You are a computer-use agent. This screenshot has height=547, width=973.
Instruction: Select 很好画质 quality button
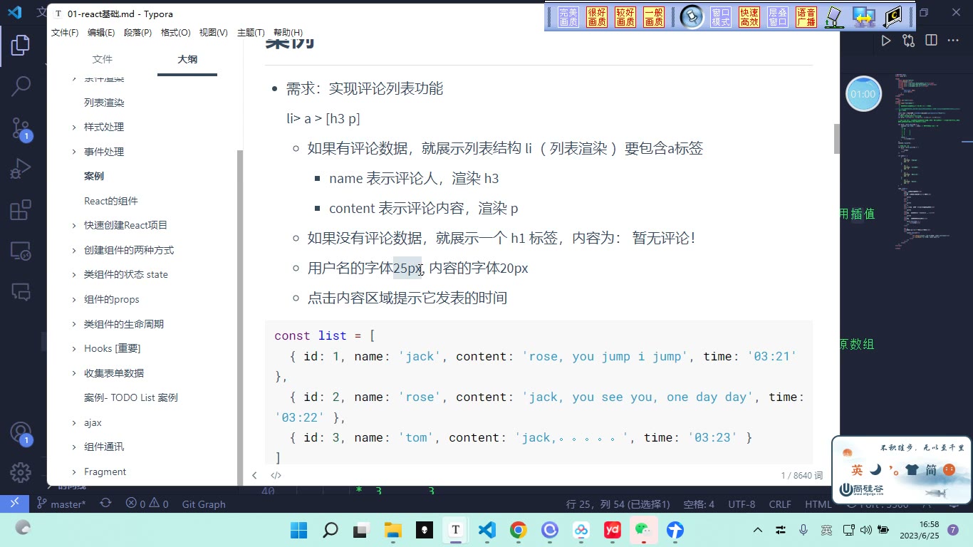click(597, 17)
